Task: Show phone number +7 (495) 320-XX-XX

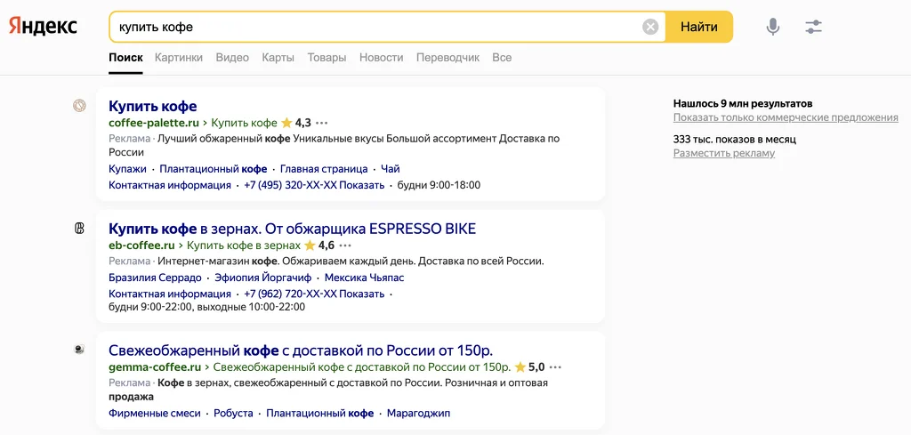Action: (314, 185)
